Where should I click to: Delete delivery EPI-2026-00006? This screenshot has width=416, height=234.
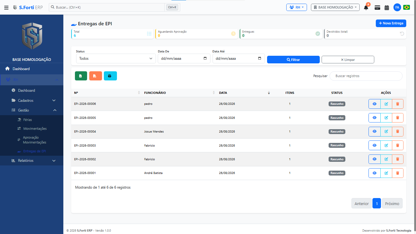398,104
